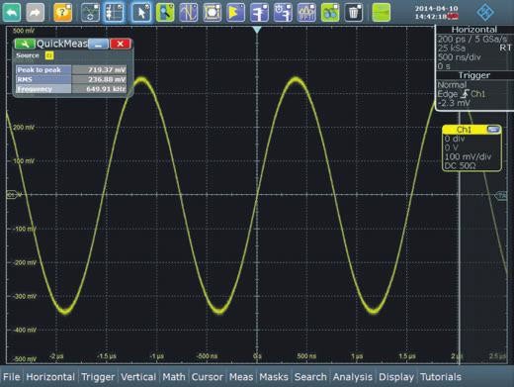This screenshot has height=387, width=514.
Task: Click the DC 50Ω coupling text
Action: point(461,165)
